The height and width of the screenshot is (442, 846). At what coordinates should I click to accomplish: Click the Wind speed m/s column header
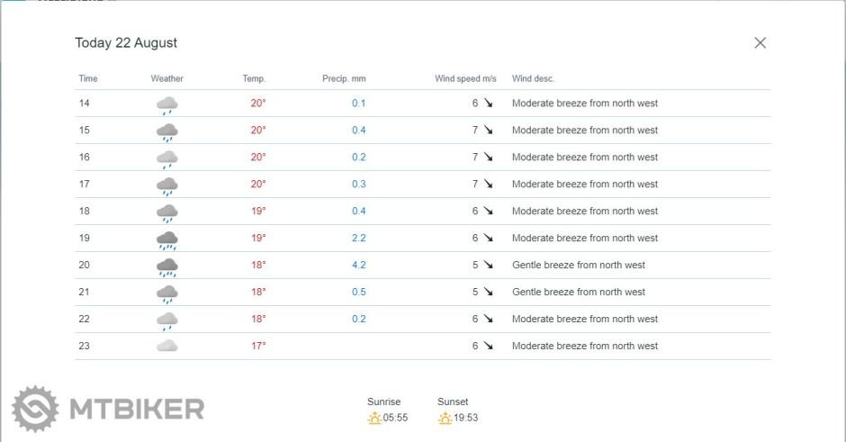(465, 79)
